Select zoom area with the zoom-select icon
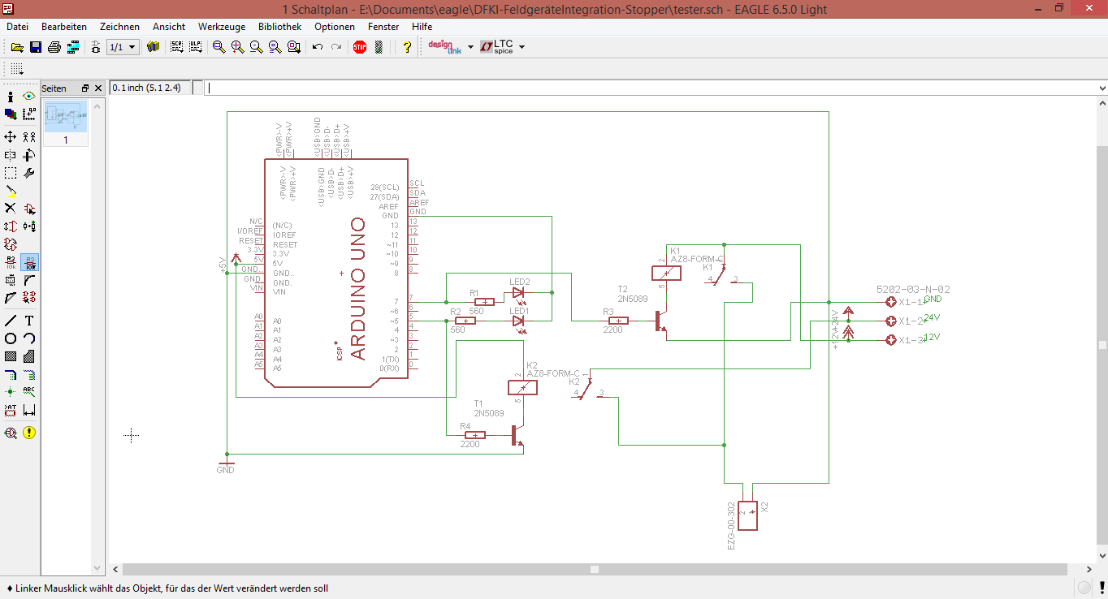Viewport: 1108px width, 599px height. click(293, 47)
